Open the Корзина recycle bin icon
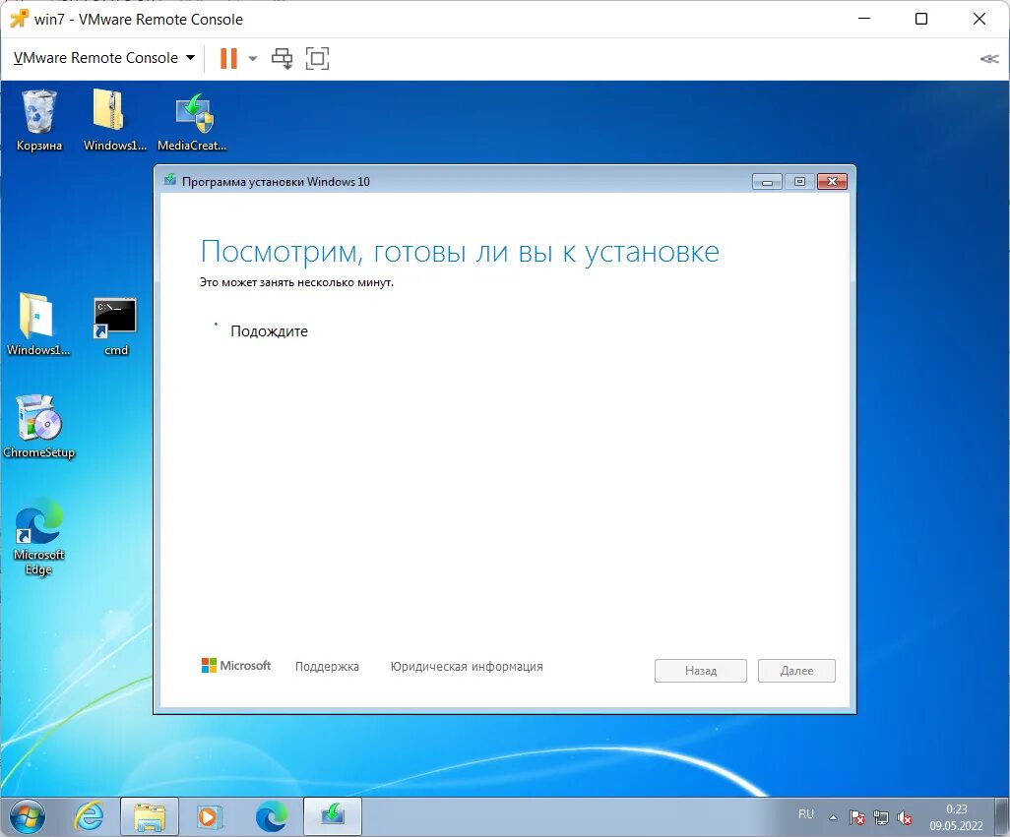1010x837 pixels. (39, 121)
